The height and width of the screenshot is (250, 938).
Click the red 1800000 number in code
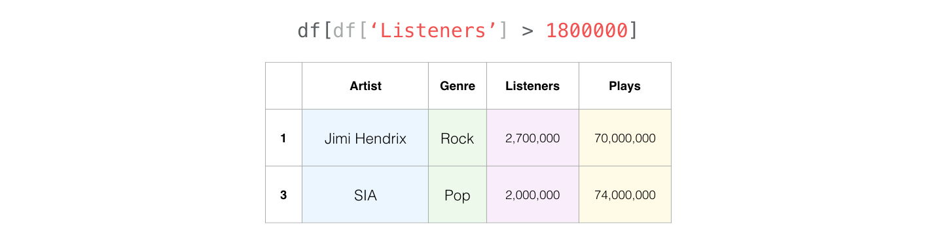[x=586, y=31]
